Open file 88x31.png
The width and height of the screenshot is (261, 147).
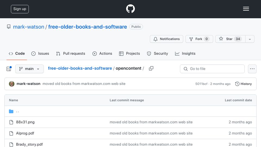[25, 122]
